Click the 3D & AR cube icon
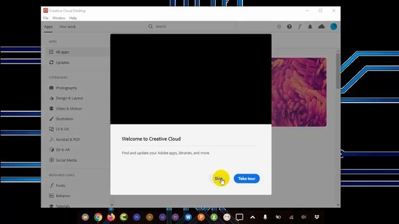Screen dimensions: 399x224 (51, 149)
